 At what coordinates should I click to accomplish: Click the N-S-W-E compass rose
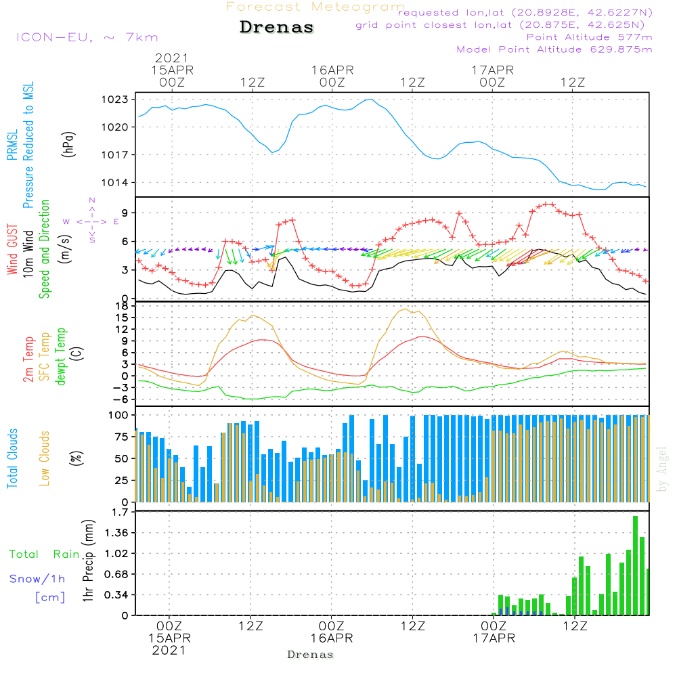click(91, 221)
